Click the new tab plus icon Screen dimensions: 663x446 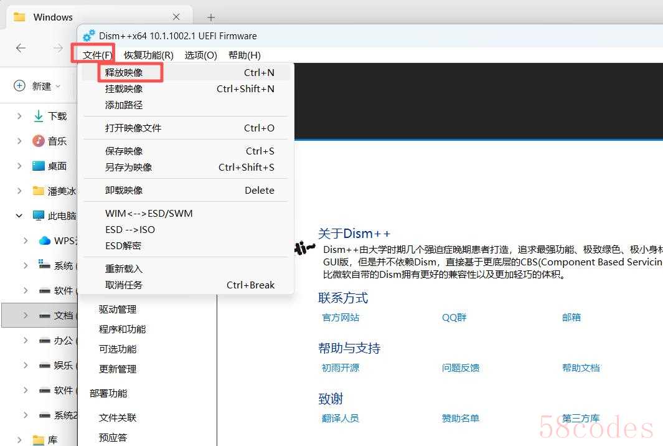tap(211, 17)
